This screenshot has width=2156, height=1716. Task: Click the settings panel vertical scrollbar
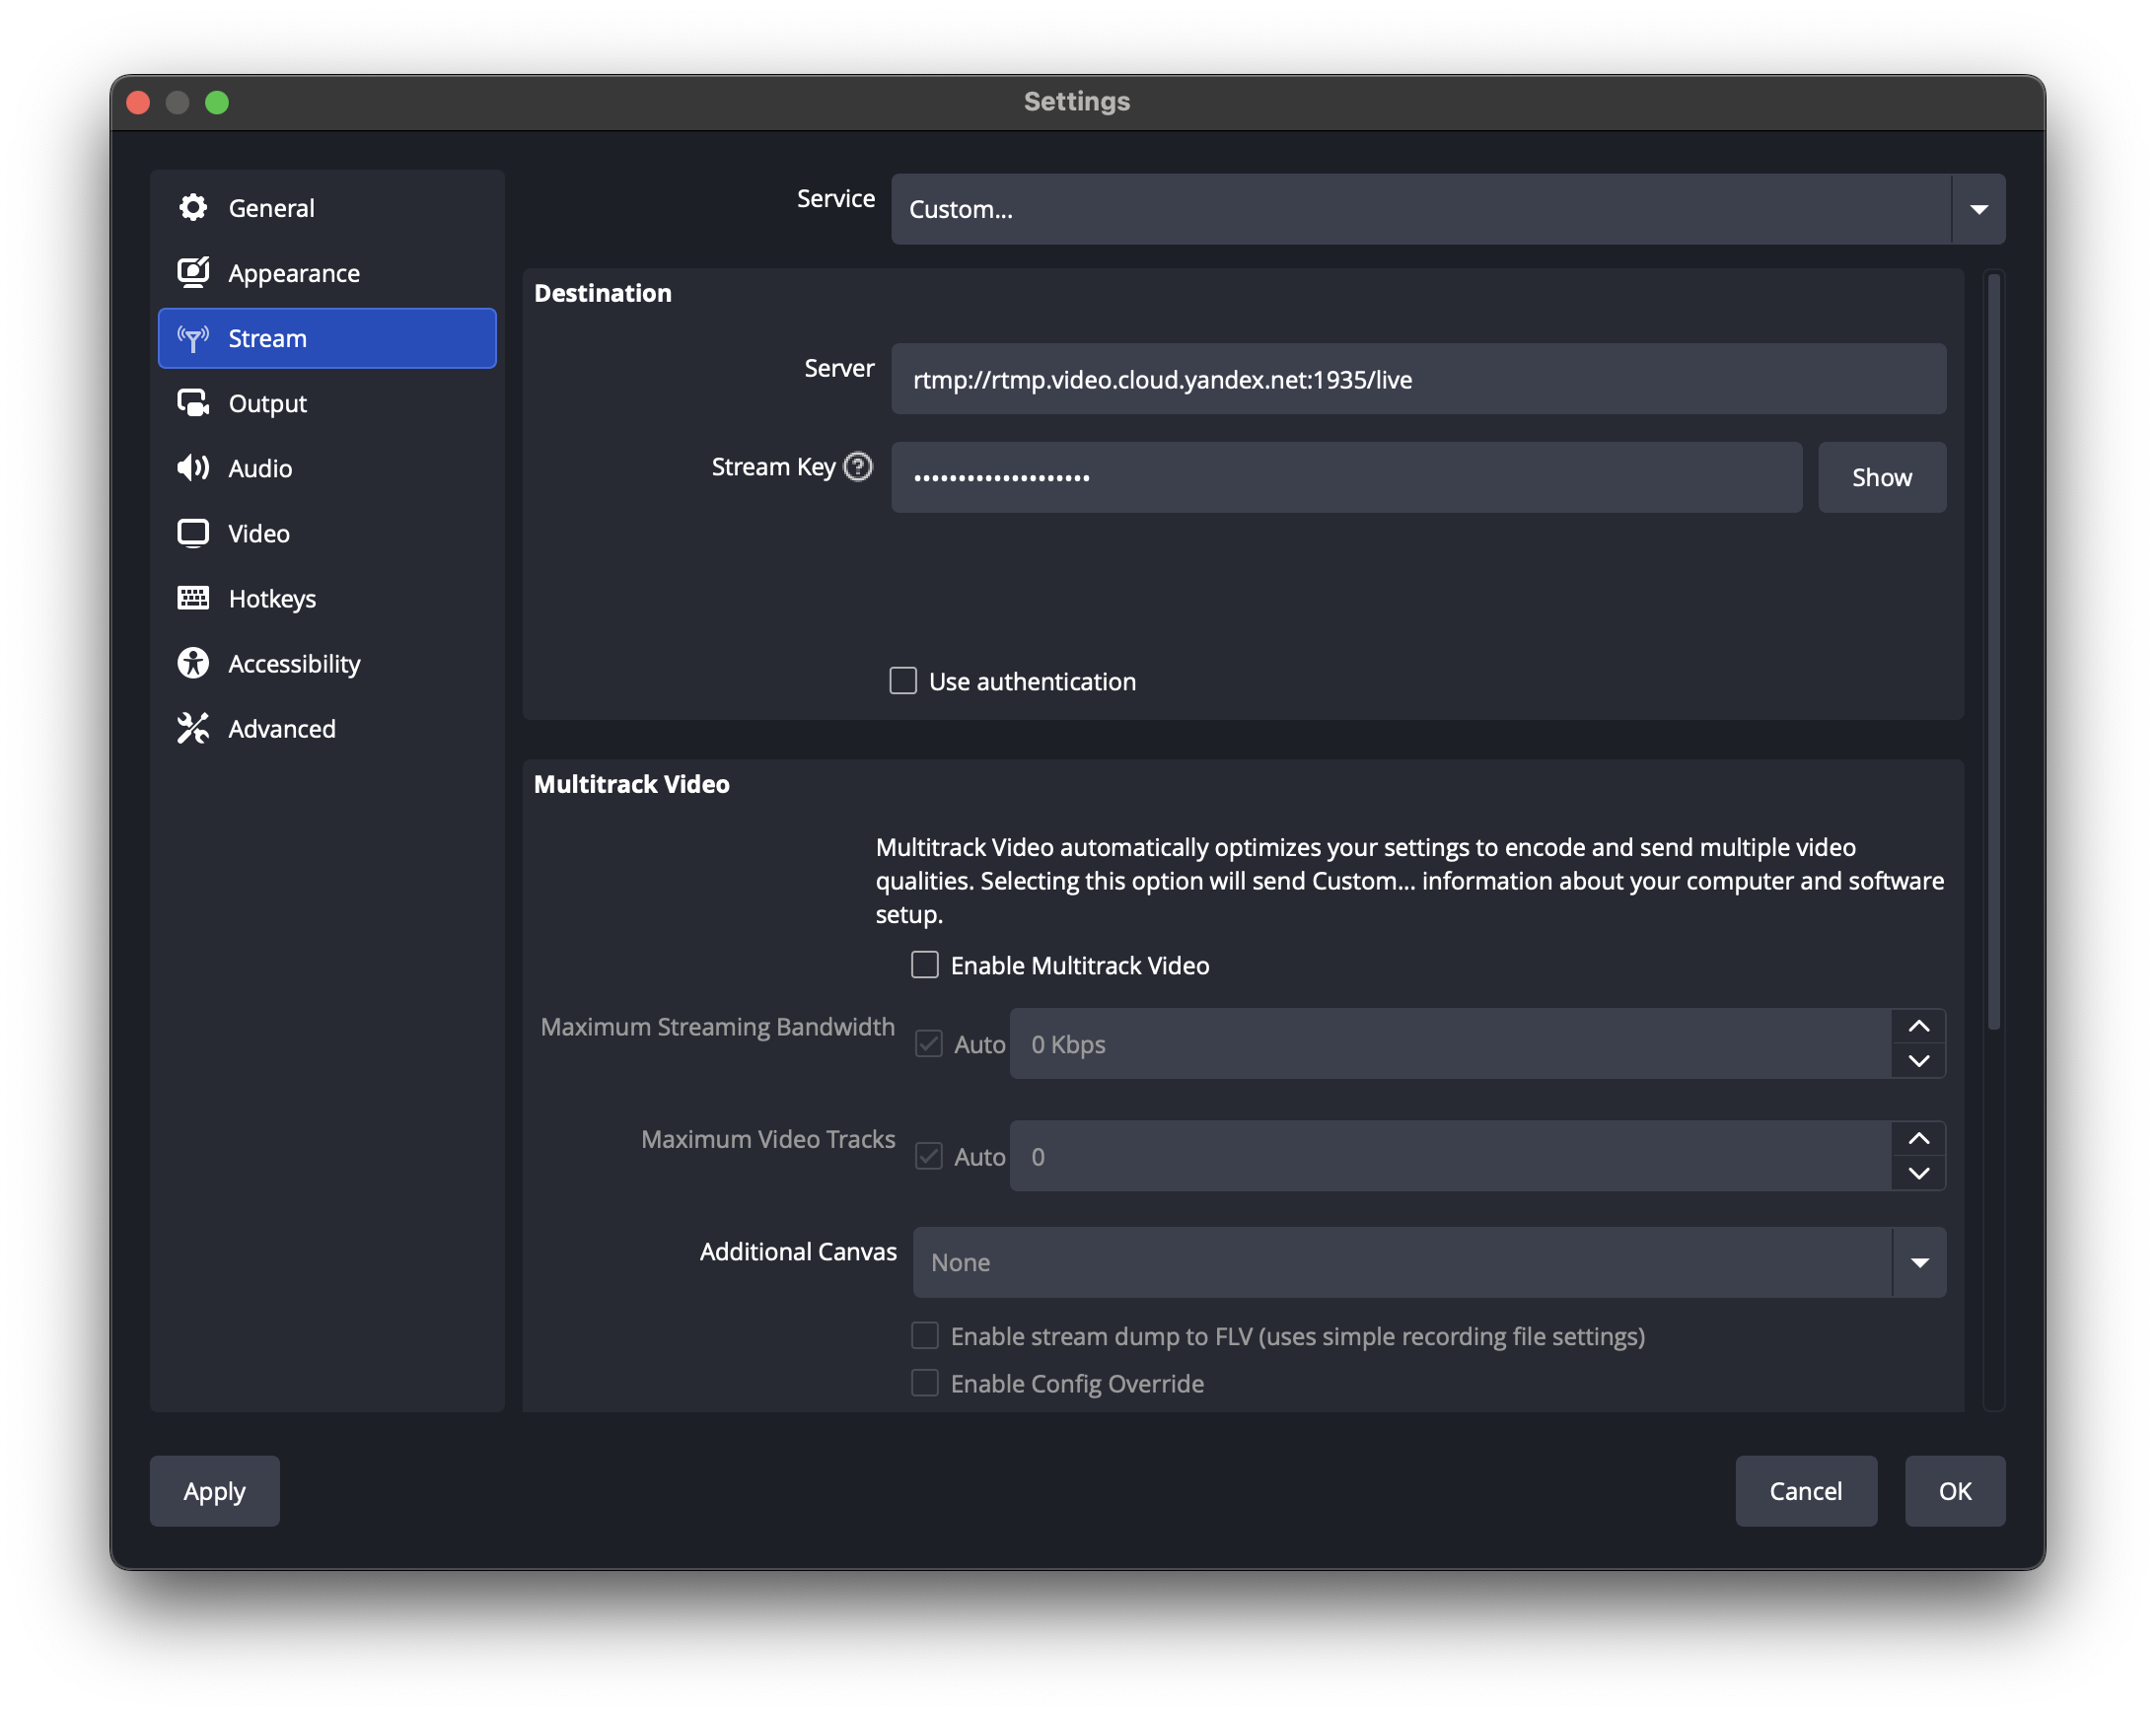click(x=1993, y=650)
